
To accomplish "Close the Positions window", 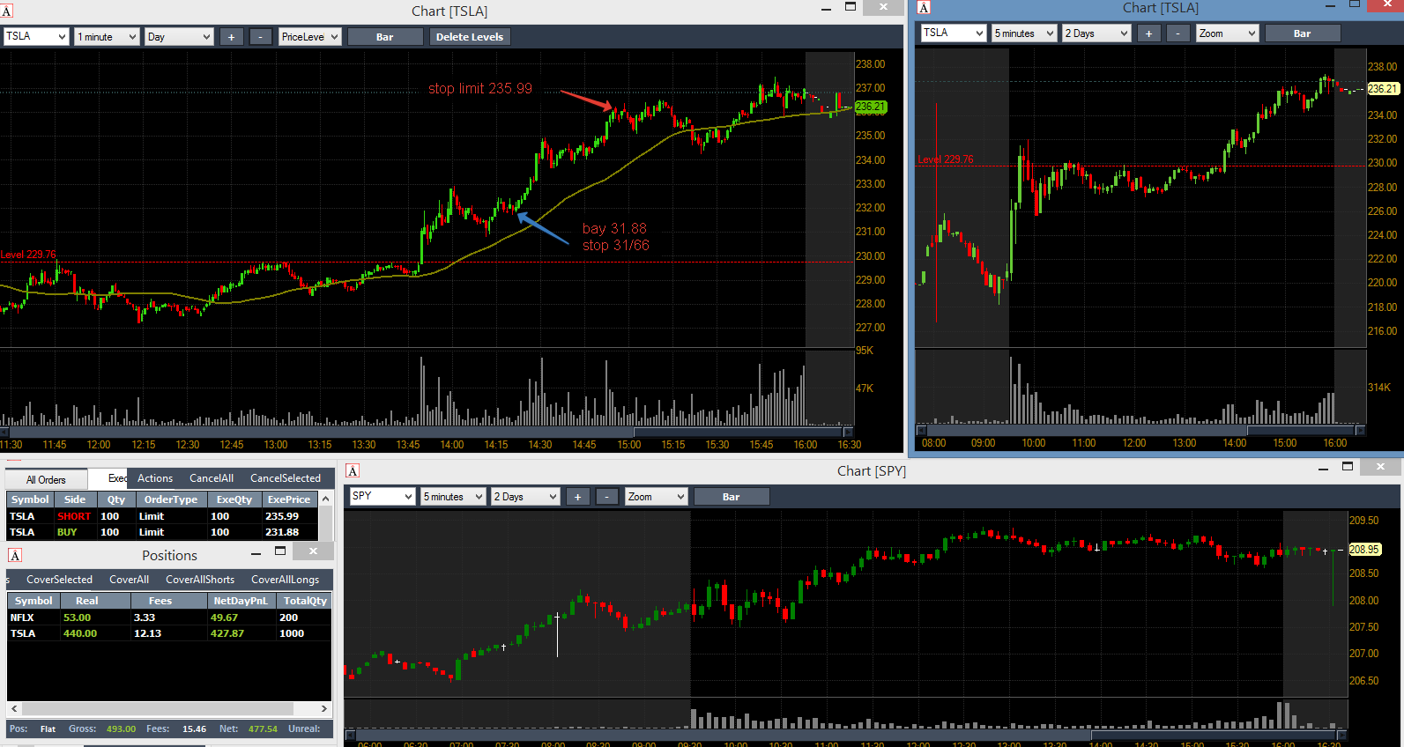I will point(313,551).
